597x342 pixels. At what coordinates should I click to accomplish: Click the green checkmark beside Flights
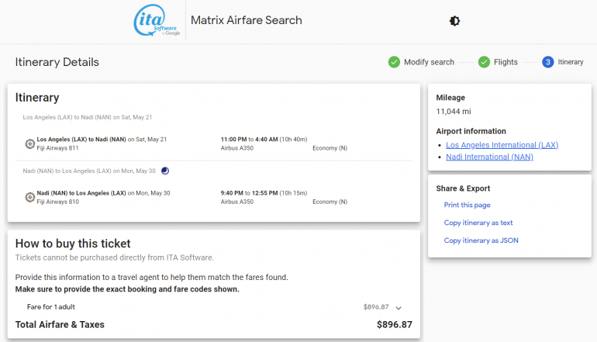(x=484, y=62)
